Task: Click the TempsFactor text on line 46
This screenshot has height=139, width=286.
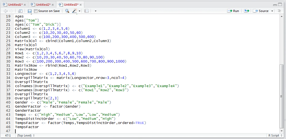Action: coord(27,127)
